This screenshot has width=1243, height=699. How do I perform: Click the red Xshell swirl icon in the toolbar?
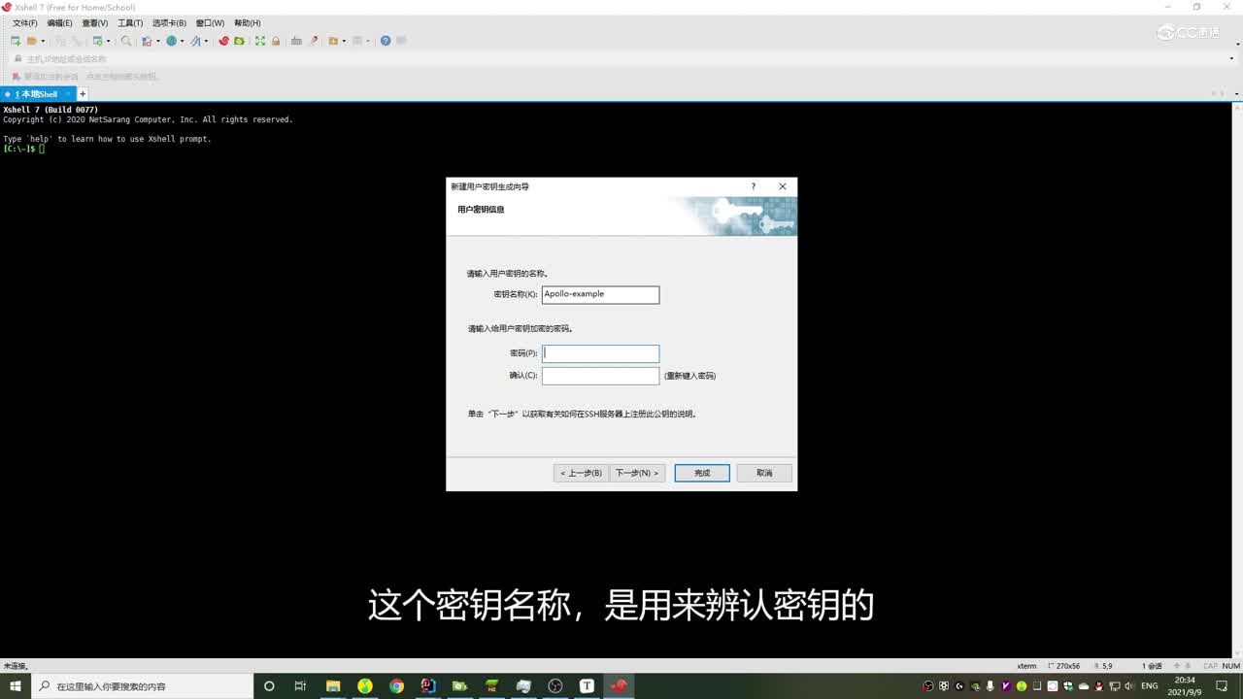coord(223,41)
